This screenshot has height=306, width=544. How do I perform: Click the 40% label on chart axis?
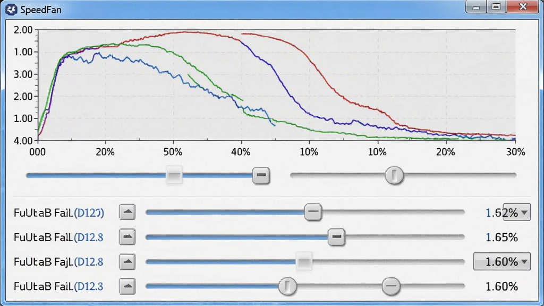tap(241, 152)
